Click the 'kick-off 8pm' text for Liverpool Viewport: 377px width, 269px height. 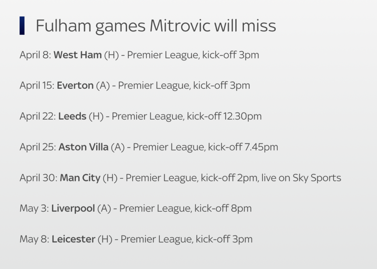point(223,208)
